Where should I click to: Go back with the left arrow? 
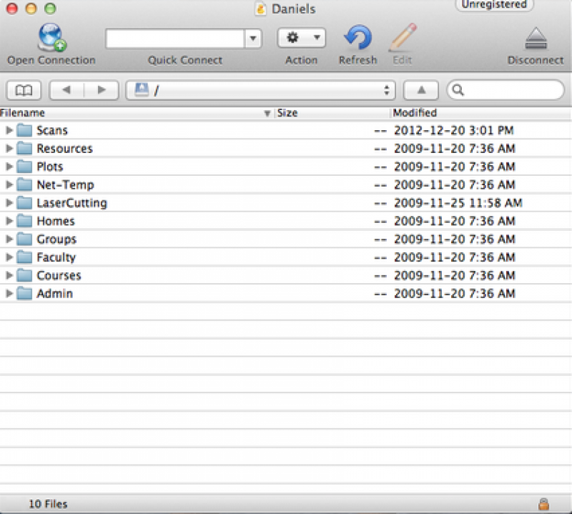pos(66,90)
